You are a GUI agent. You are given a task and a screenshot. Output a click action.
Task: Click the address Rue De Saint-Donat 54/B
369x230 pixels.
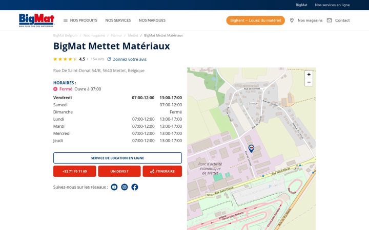click(x=99, y=71)
